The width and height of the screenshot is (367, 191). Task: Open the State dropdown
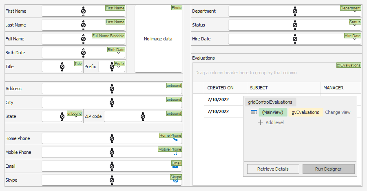[x=76, y=116]
